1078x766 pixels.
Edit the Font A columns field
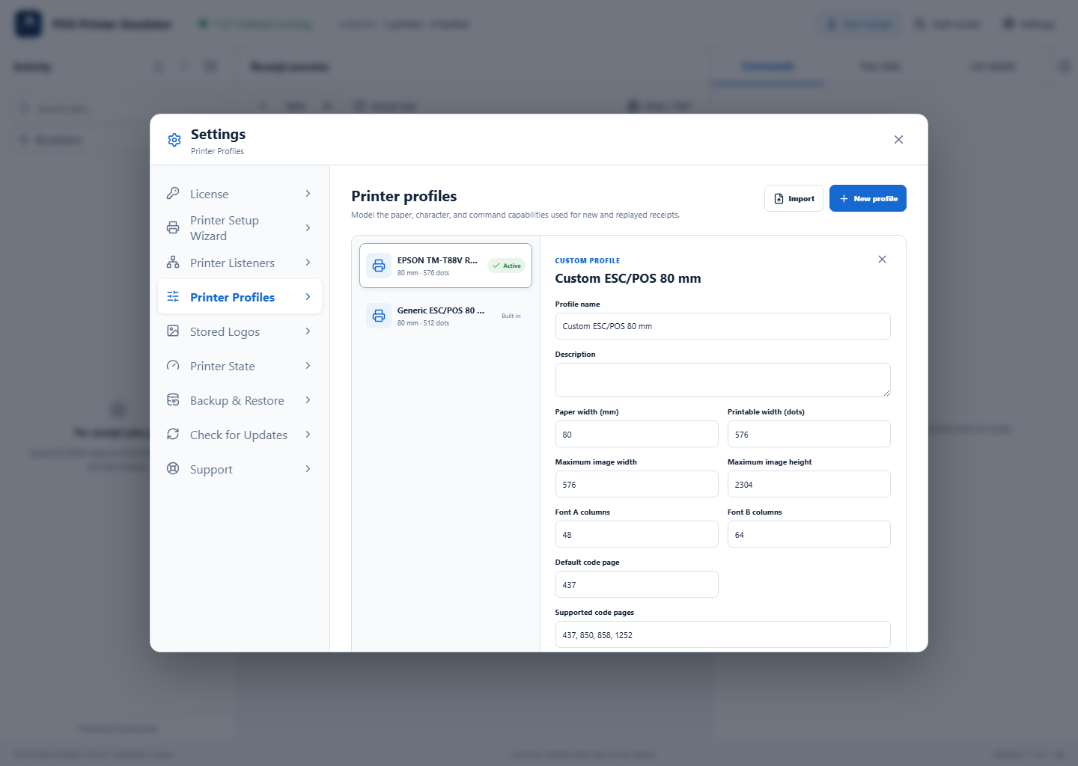(x=636, y=534)
